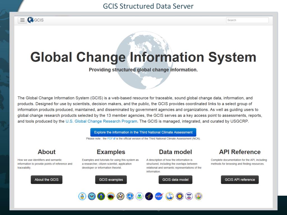This screenshot has width=287, height=215.
Task: Select the Data model heading
Action: click(x=175, y=152)
